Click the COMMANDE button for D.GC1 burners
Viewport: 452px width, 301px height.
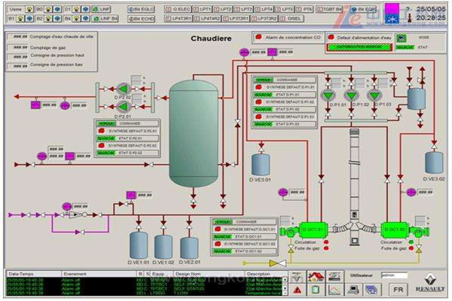(245, 222)
